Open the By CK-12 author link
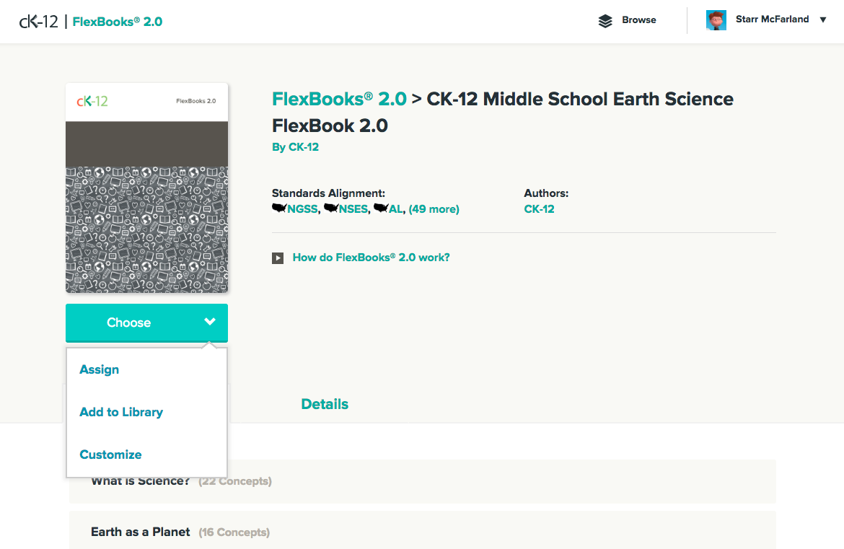The image size is (844, 549). pyautogui.click(x=295, y=147)
